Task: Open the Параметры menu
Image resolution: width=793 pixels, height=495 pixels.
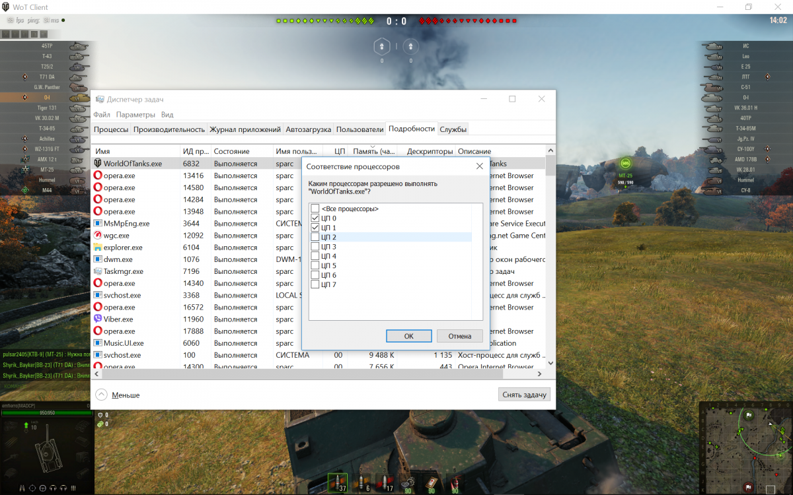Action: pos(135,115)
